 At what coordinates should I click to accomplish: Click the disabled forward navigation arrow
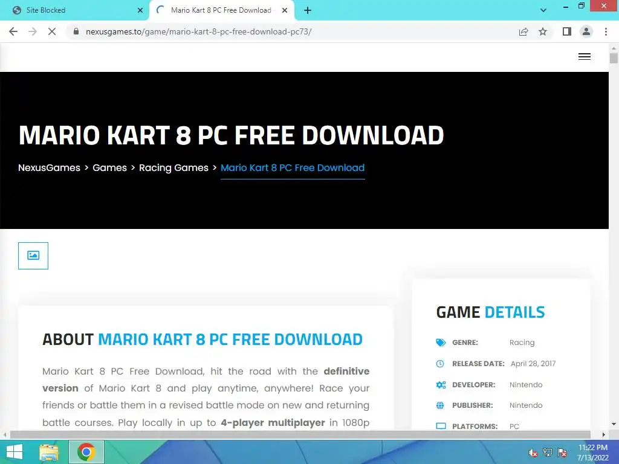point(33,31)
